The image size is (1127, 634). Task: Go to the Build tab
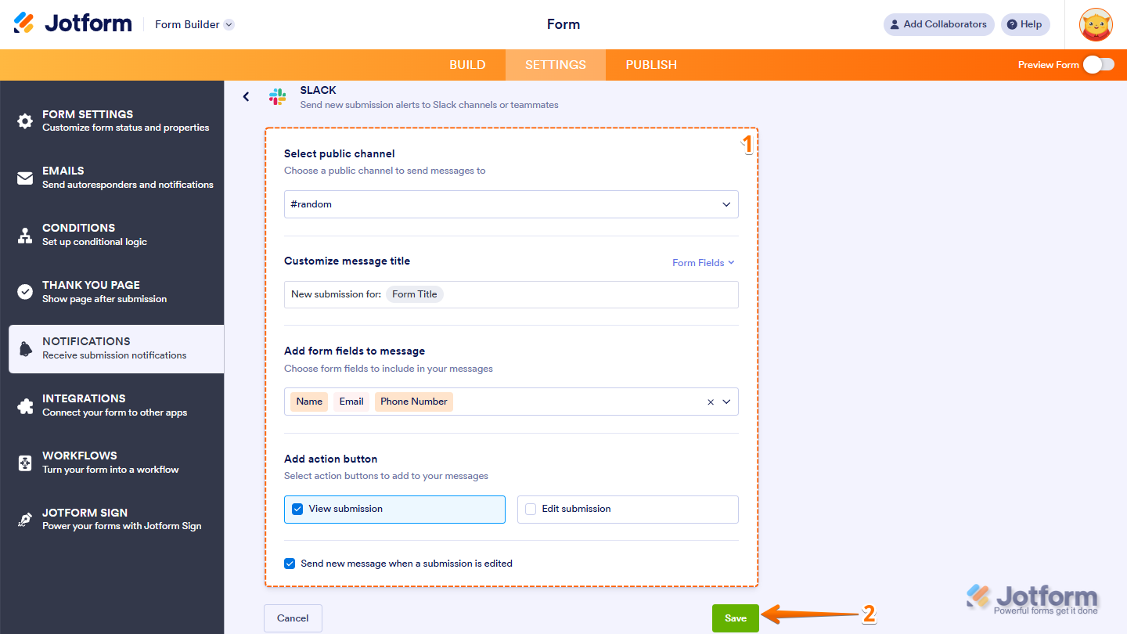tap(467, 64)
